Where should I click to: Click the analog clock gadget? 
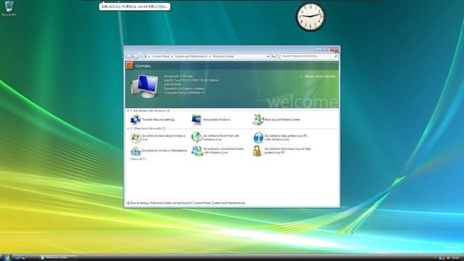[310, 17]
